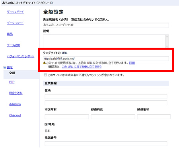Click the 都道府県 input field
Viewport: 179px width, 151px height.
coord(113,117)
